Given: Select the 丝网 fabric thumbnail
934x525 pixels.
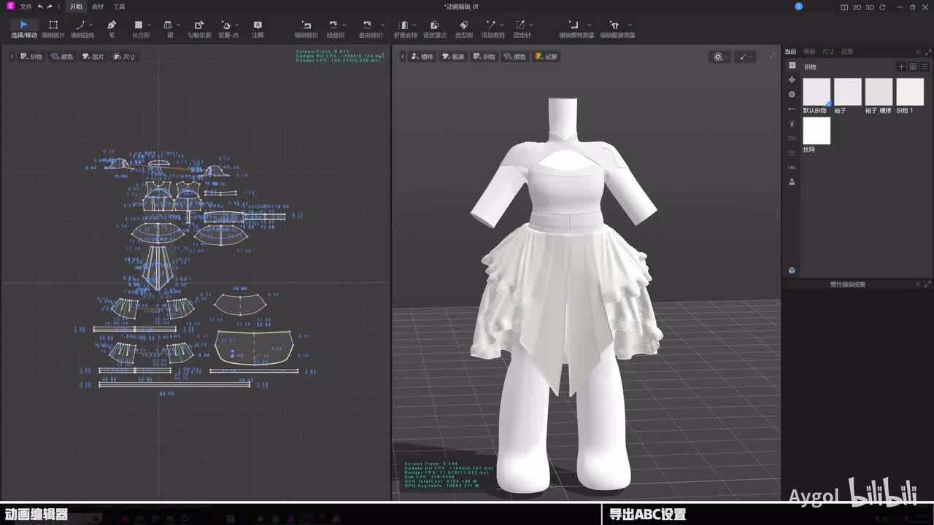Looking at the screenshot, I should [817, 131].
